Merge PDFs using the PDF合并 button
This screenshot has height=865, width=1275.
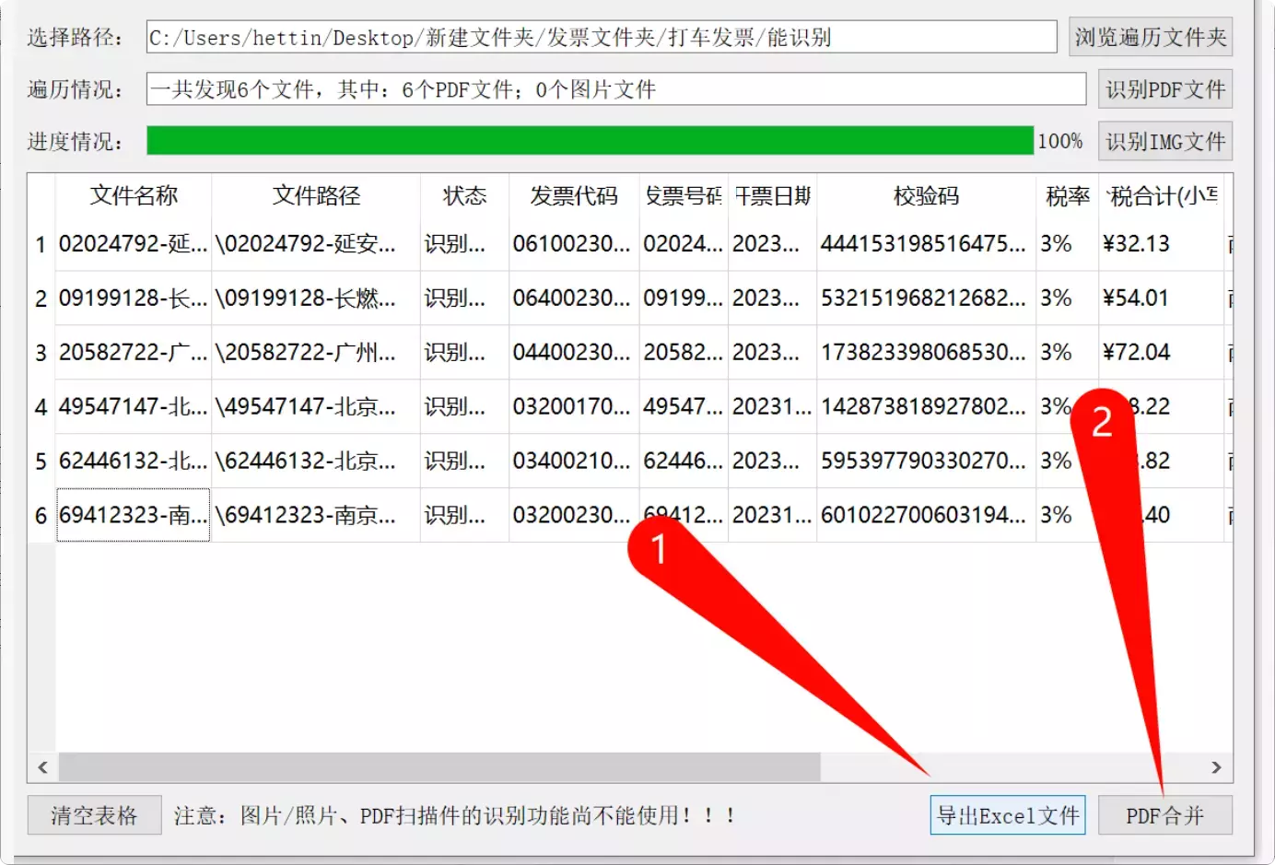(1164, 814)
